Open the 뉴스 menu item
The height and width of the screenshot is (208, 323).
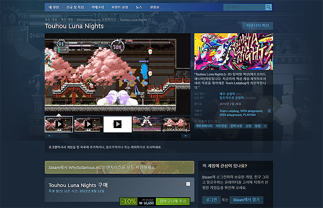[139, 7]
